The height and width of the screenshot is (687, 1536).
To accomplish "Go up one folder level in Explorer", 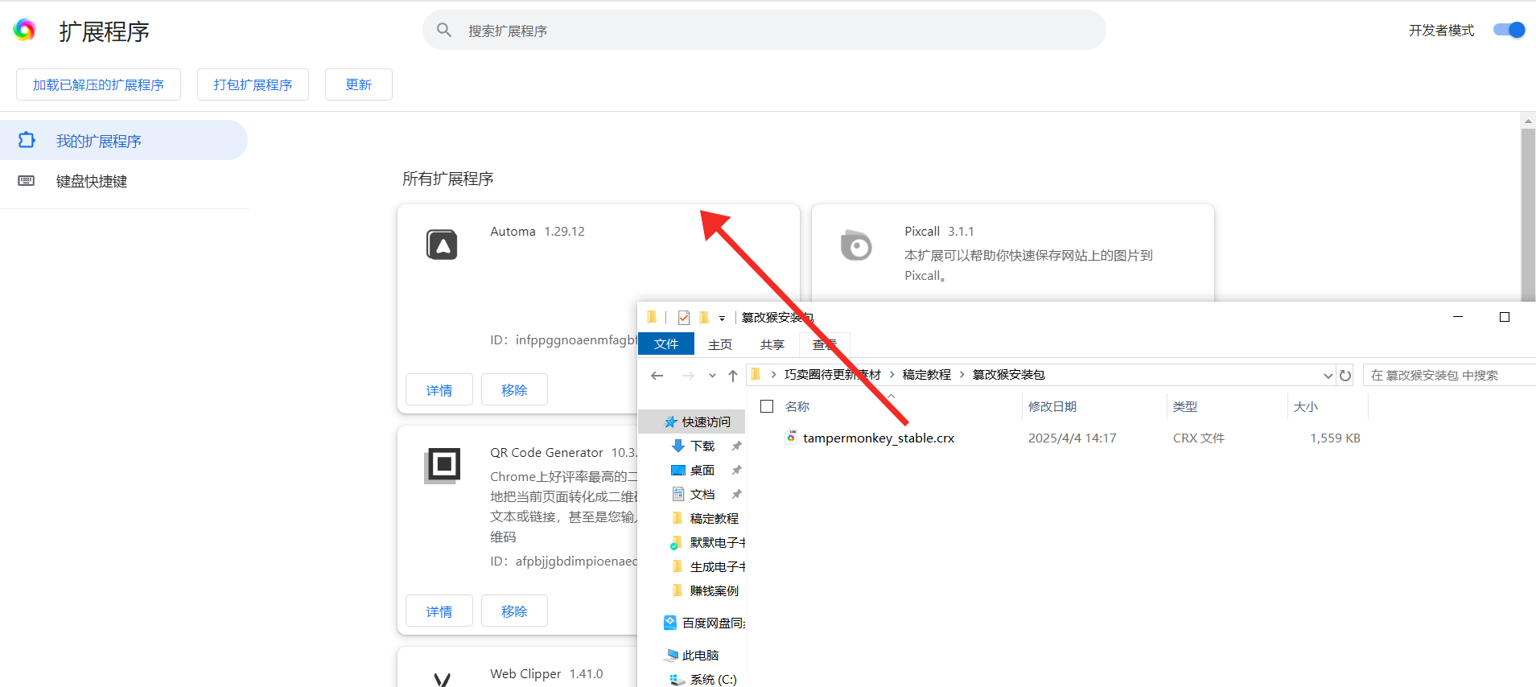I will (x=732, y=375).
